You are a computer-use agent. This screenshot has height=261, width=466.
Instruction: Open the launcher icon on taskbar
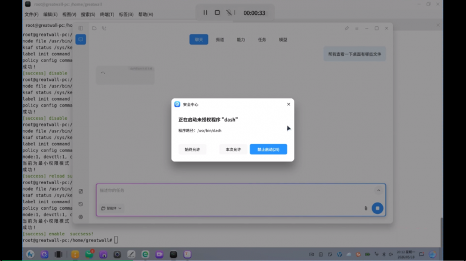point(30,254)
